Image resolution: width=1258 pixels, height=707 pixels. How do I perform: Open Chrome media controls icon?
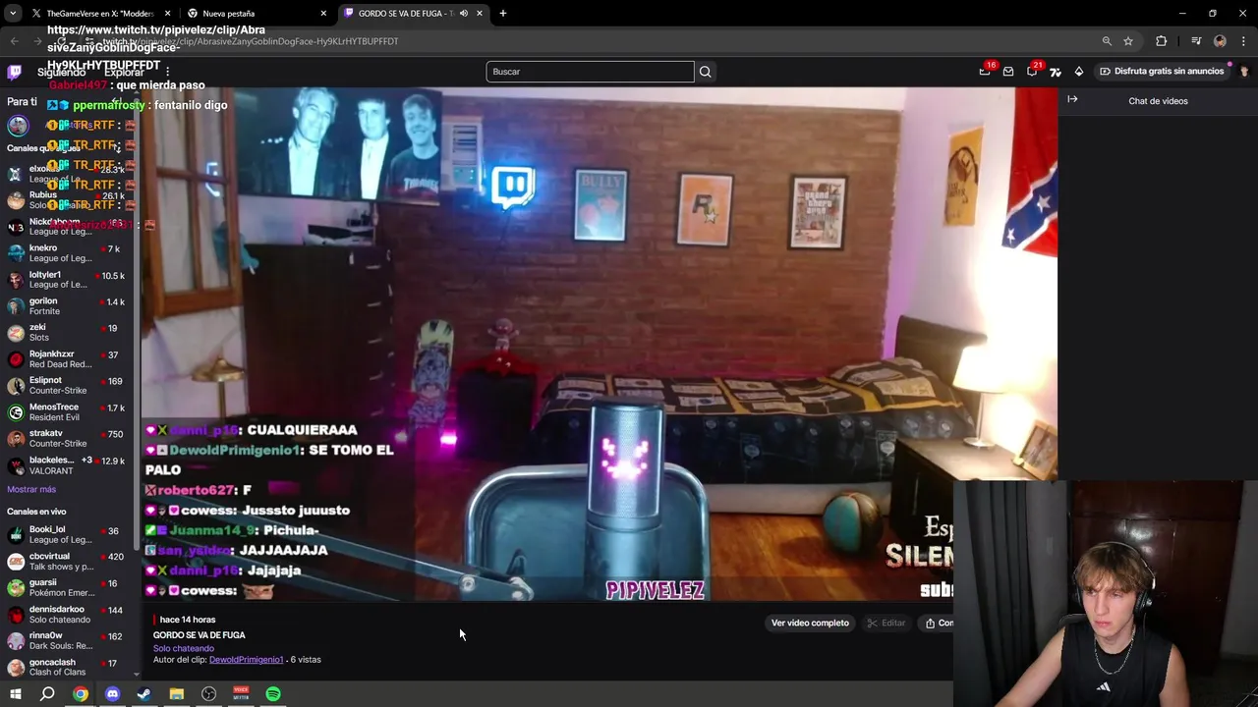1196,41
